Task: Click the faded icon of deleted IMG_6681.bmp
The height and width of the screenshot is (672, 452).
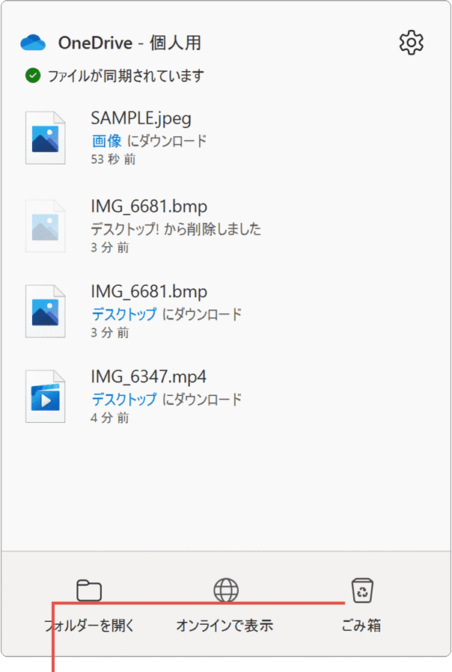Action: [x=46, y=224]
